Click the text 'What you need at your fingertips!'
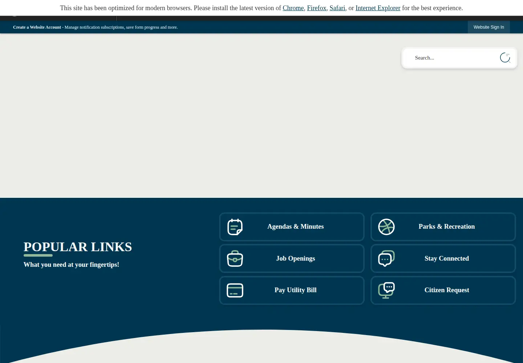Screen dimensions: 523x363 [72, 265]
